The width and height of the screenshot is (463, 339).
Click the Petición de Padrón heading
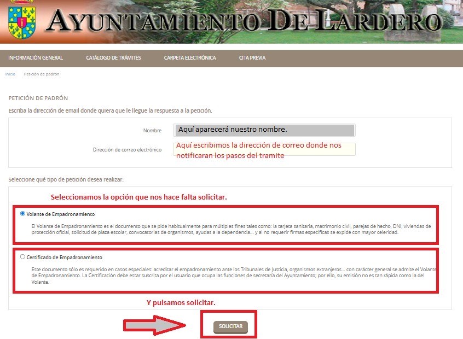coord(38,98)
